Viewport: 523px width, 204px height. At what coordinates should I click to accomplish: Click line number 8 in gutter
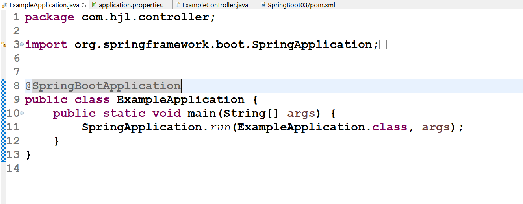point(16,86)
